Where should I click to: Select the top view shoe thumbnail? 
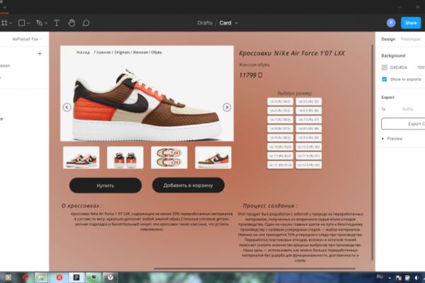tap(169, 158)
